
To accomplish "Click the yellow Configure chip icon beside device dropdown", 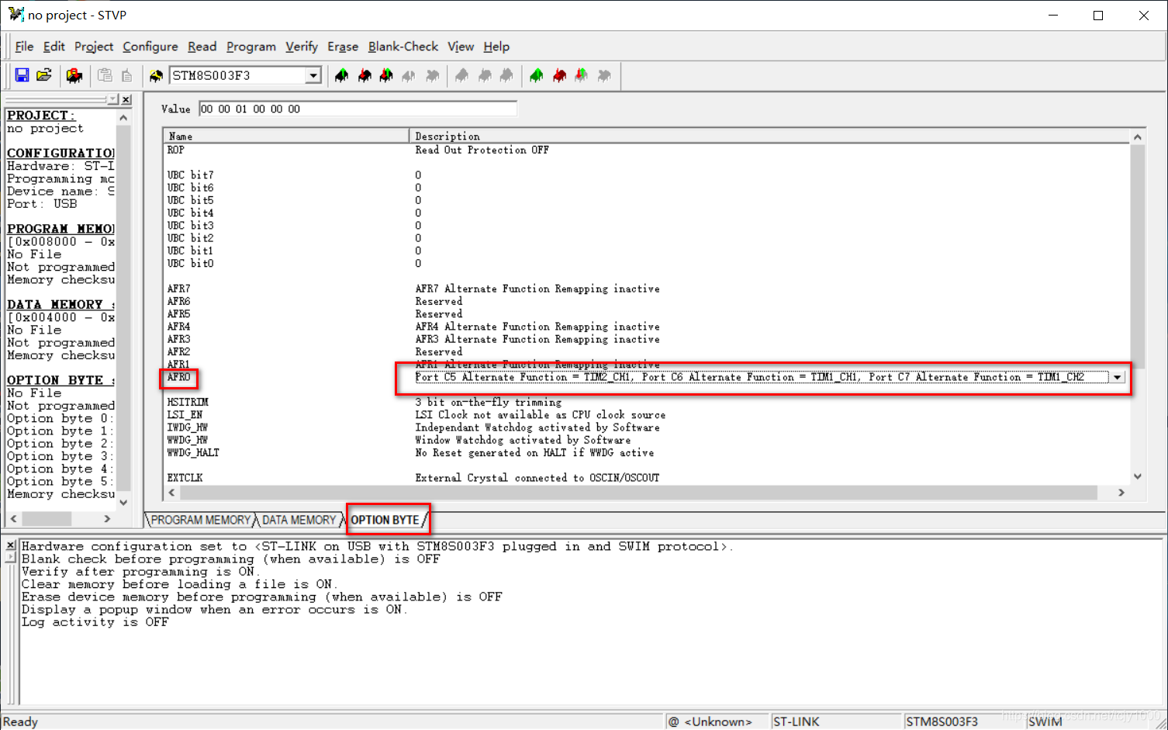I will click(156, 75).
